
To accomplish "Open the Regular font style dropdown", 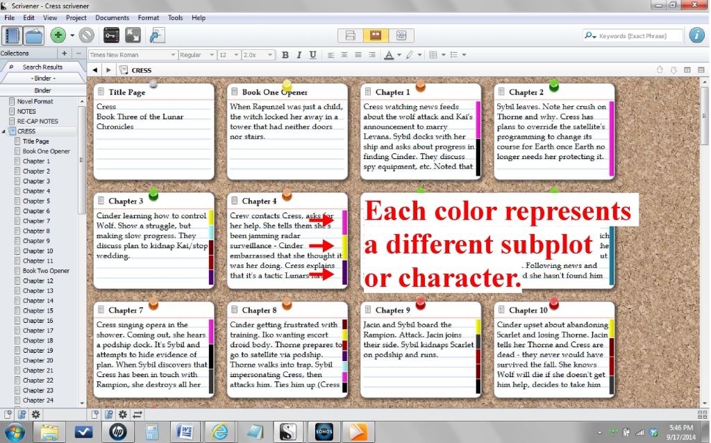I will [196, 55].
